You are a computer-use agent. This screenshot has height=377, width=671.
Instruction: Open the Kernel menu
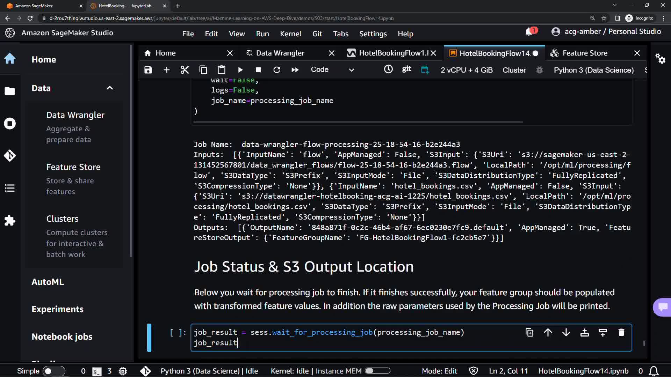tap(290, 34)
